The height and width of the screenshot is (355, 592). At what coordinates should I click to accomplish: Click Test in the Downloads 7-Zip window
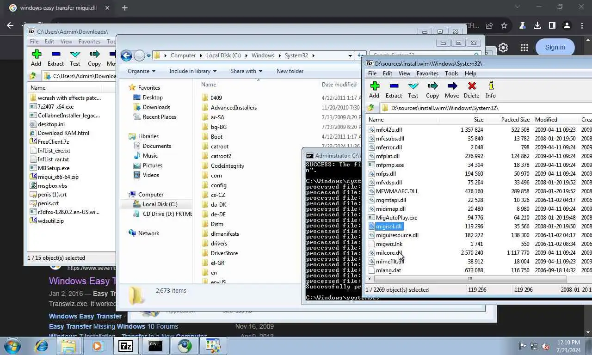75,58
